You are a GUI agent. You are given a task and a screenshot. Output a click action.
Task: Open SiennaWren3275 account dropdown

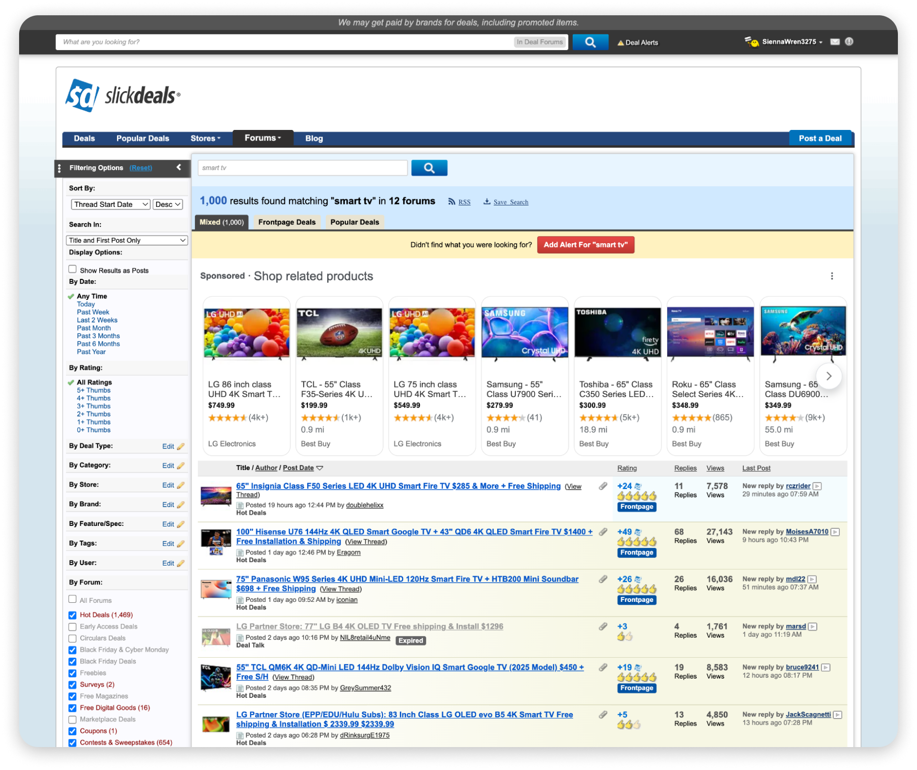[792, 42]
